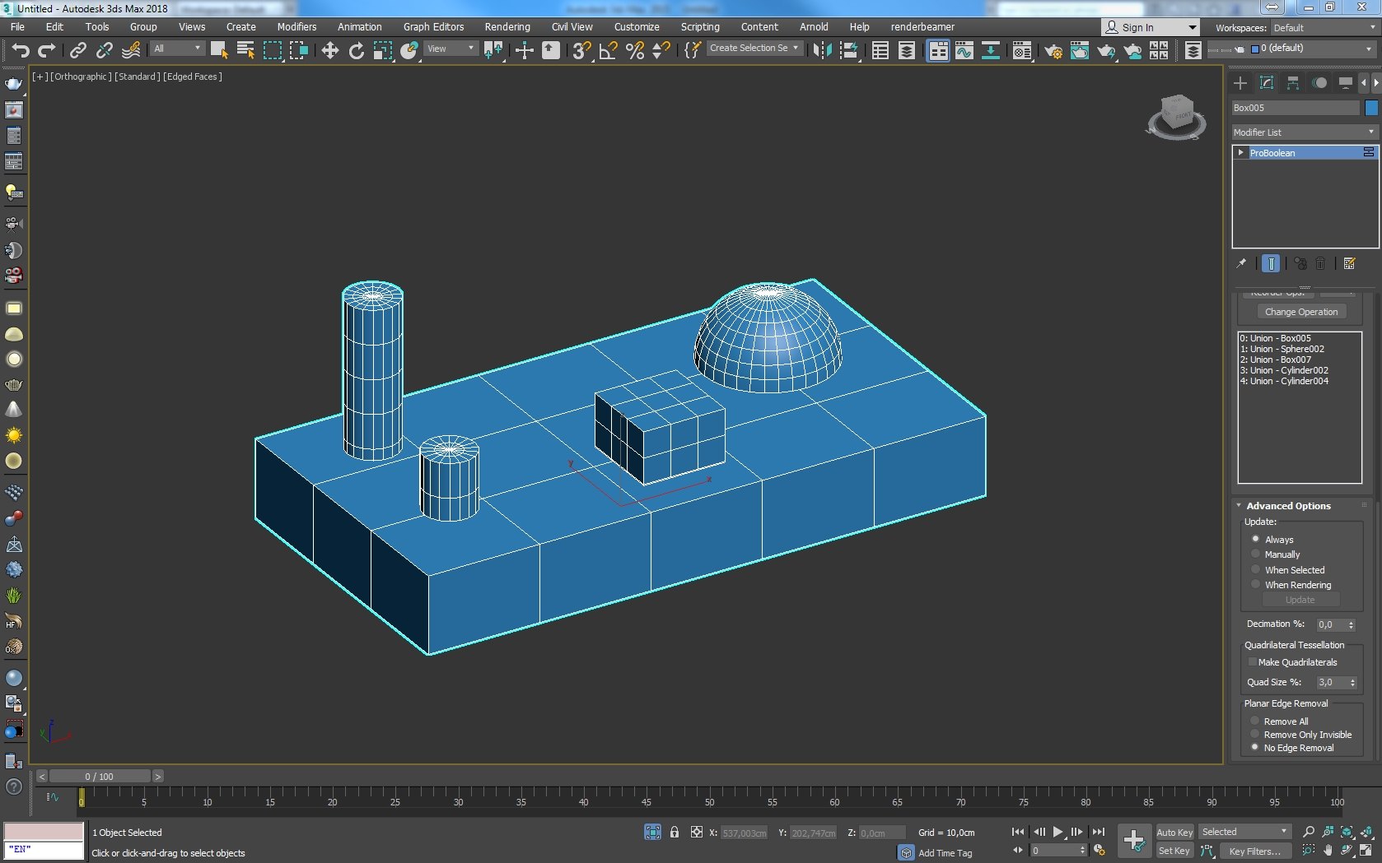The image size is (1382, 863).
Task: Open Create Selection Set dropdown
Action: tap(754, 49)
